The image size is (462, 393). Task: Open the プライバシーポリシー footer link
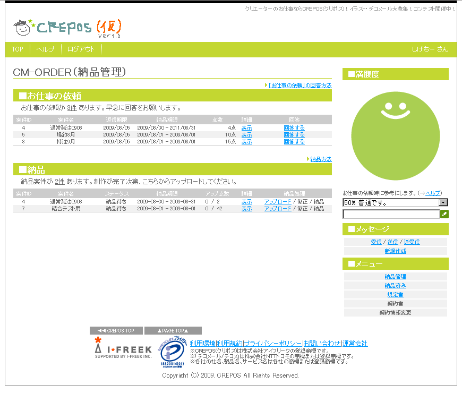(272, 344)
